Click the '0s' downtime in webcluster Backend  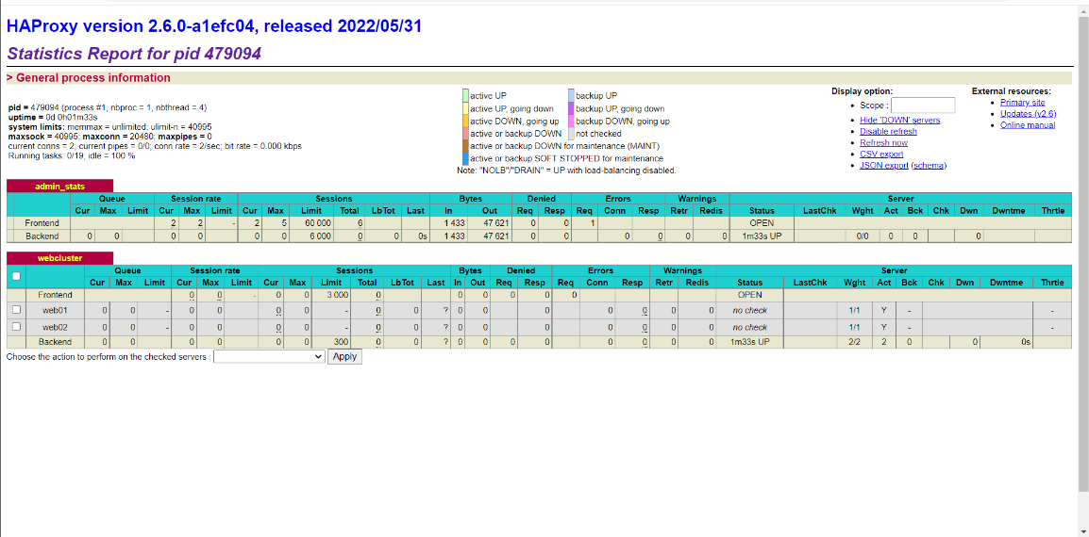(1007, 342)
